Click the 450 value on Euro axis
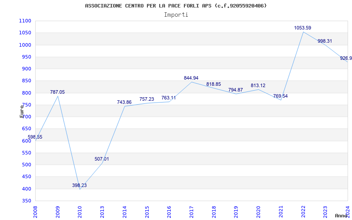 pyautogui.click(x=26, y=177)
